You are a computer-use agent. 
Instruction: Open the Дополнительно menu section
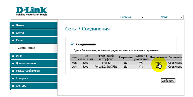tap(33, 63)
